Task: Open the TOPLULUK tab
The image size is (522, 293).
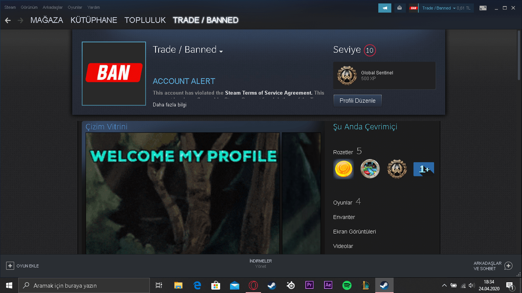Action: (x=145, y=20)
